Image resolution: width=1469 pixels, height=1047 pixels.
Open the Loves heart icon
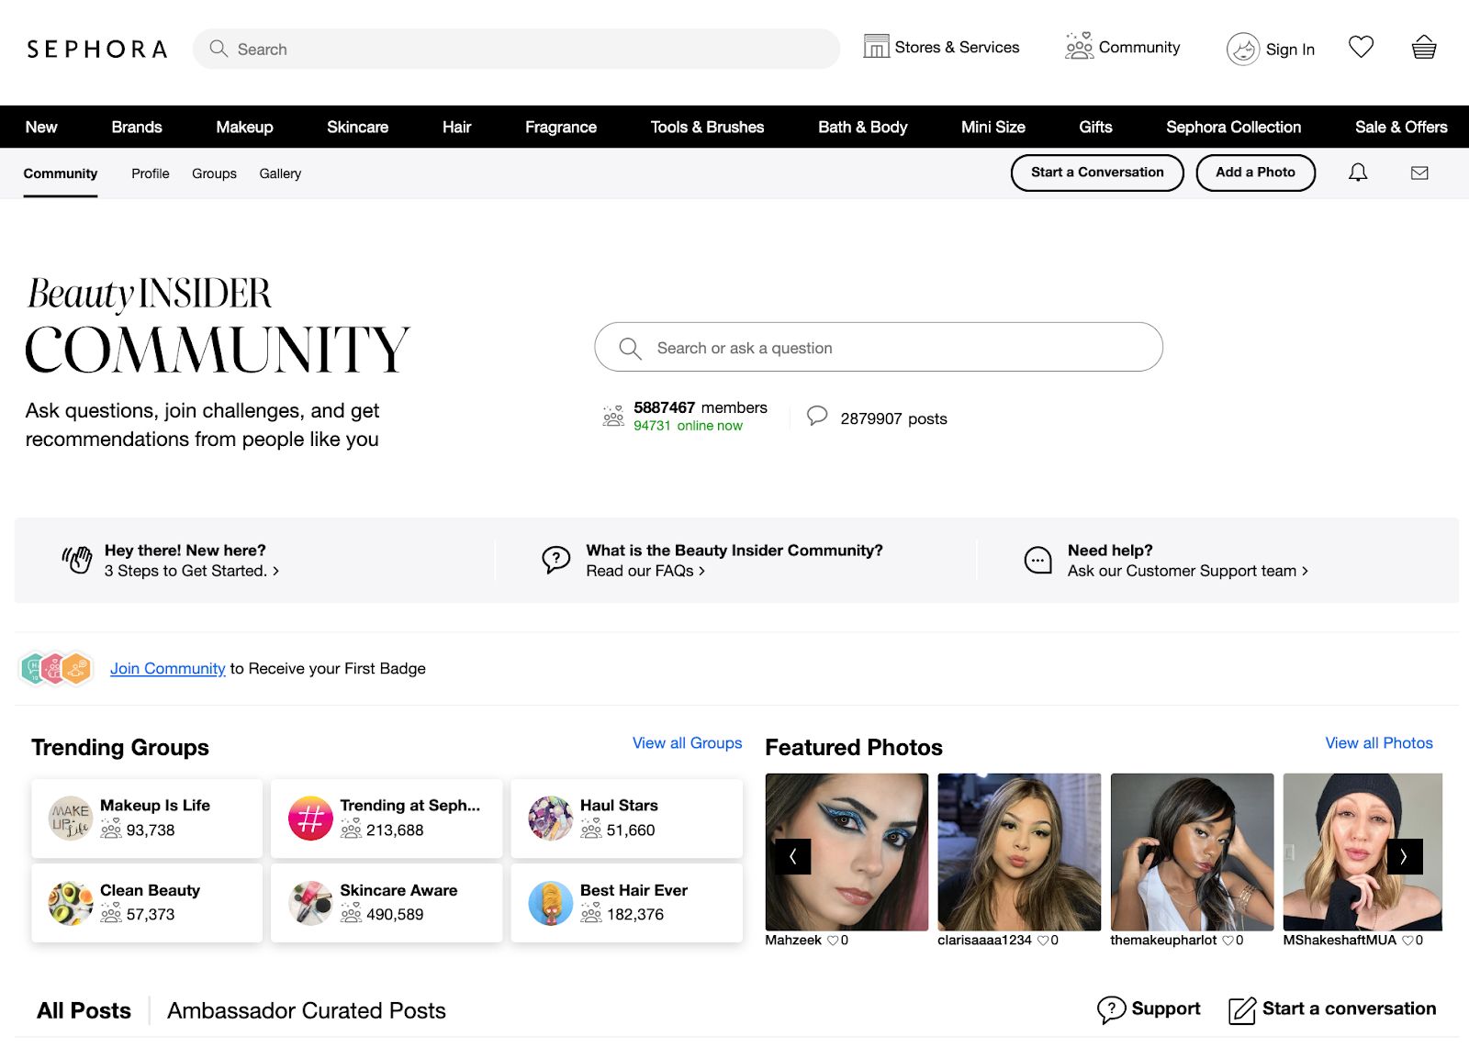pyautogui.click(x=1361, y=47)
